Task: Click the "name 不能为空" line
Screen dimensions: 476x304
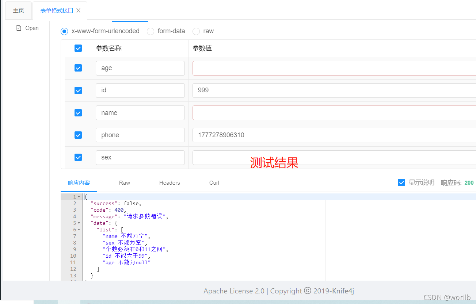Action: pyautogui.click(x=126, y=236)
